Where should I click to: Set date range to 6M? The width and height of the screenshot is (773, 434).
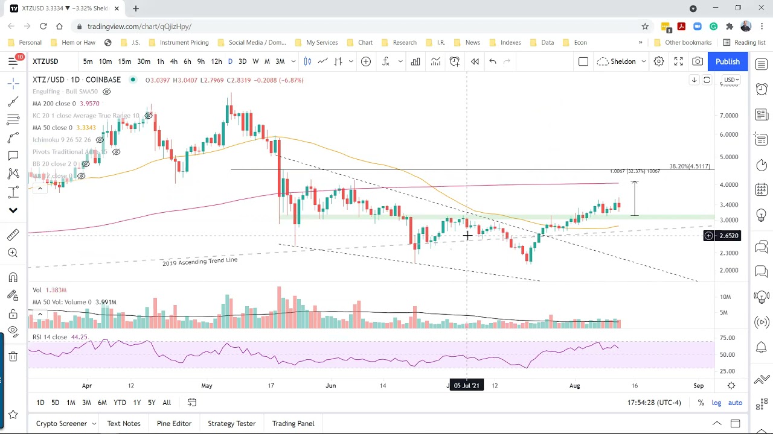pyautogui.click(x=102, y=403)
